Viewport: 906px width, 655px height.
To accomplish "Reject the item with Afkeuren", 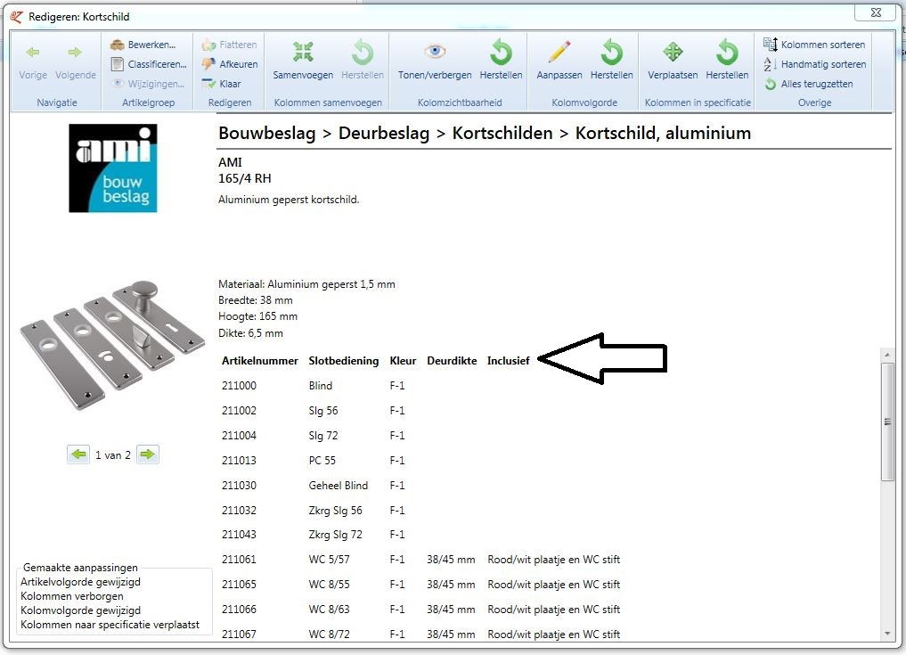I will point(230,64).
